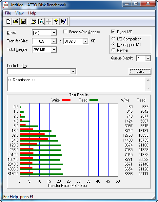Click the ATTO application icon in title bar

(x=5, y=5)
